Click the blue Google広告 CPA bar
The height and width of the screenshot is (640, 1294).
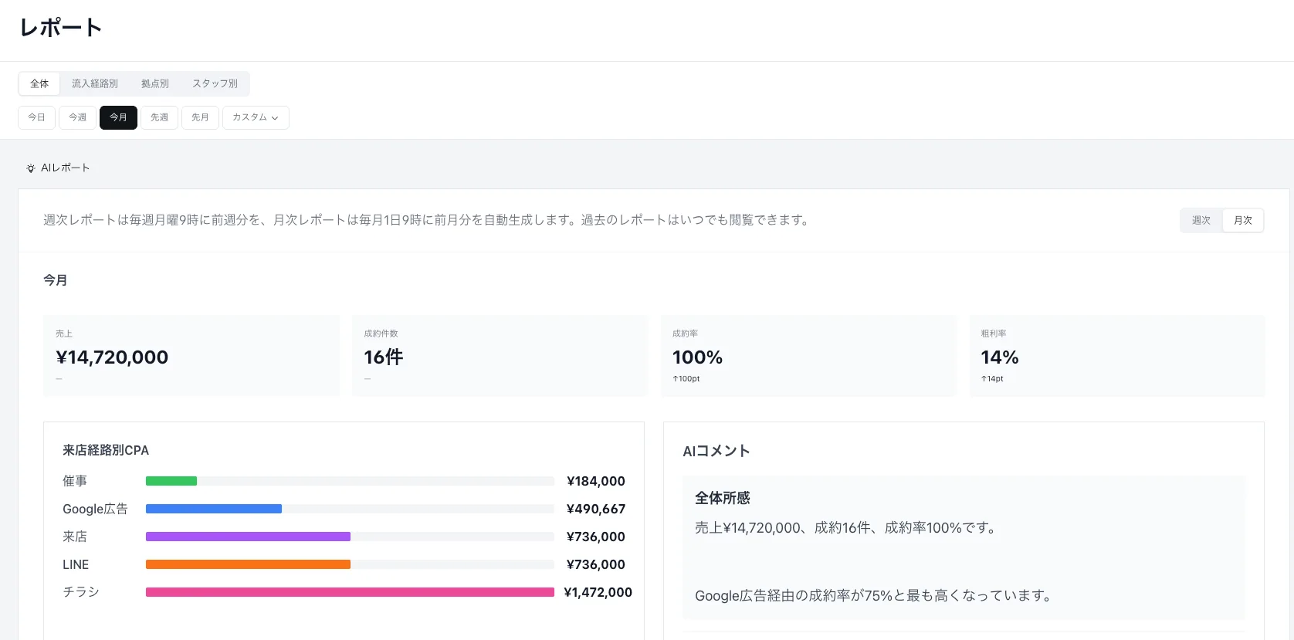(214, 509)
